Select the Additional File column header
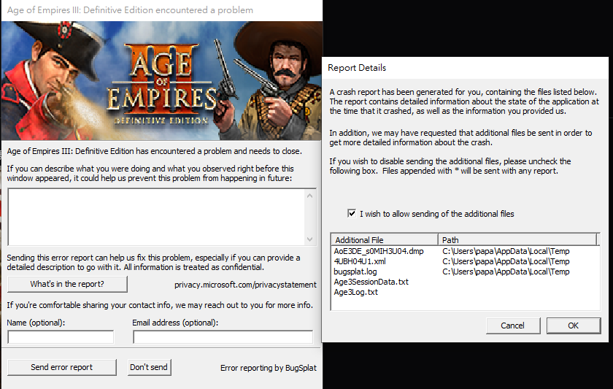Screen dimensions: 613x389 pos(385,239)
